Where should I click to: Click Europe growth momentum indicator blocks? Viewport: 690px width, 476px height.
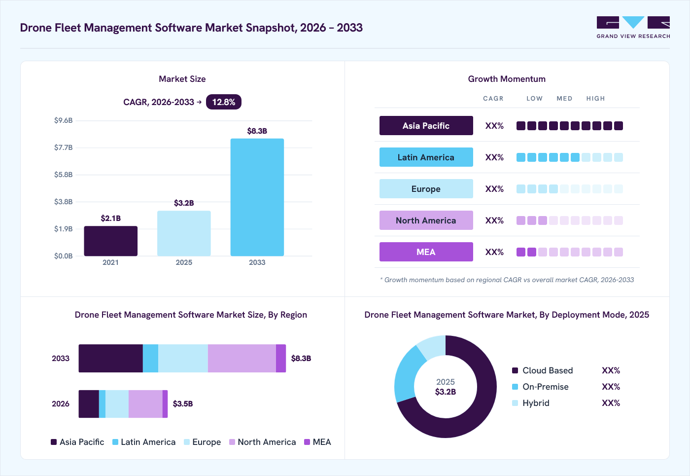pos(570,189)
